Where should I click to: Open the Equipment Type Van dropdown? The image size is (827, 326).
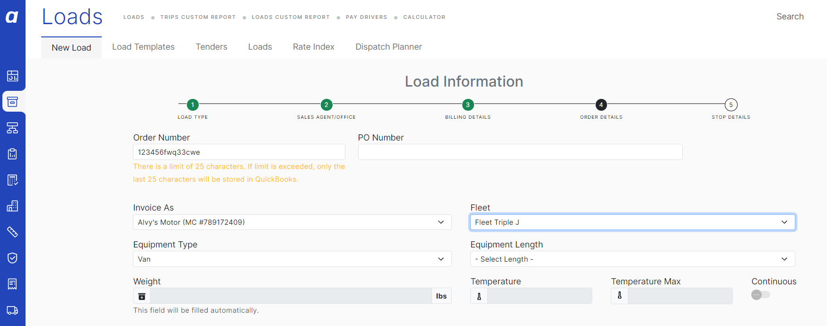[x=292, y=259]
